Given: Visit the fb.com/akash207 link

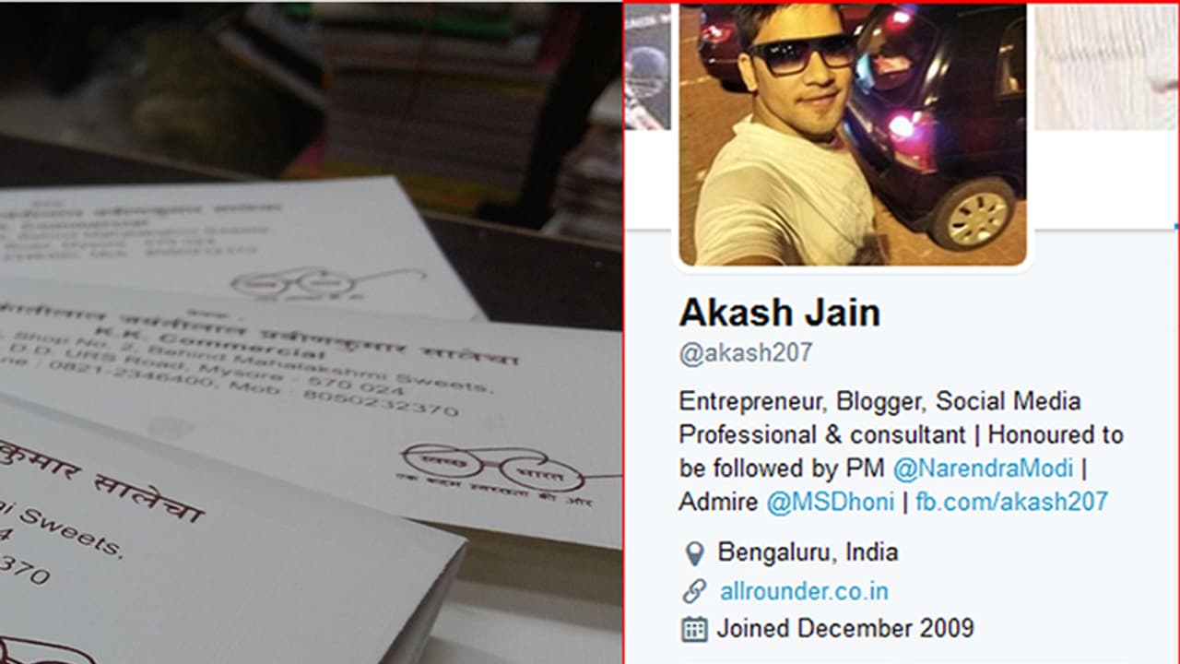Looking at the screenshot, I should click(x=1011, y=502).
